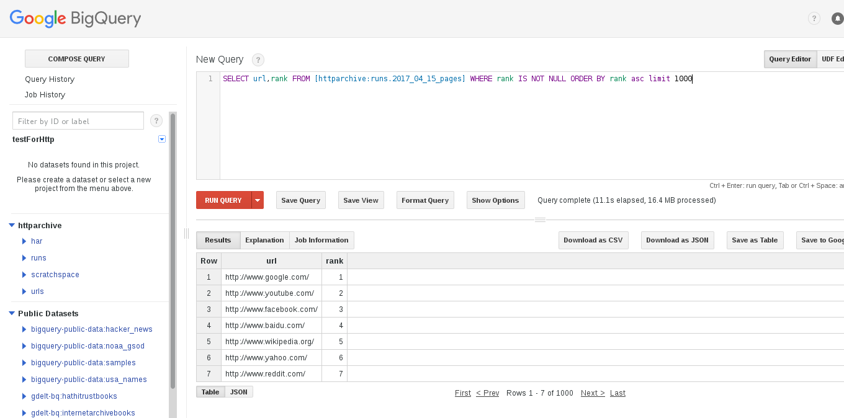844x418 pixels.
Task: Click the Filter by ID or label field
Action: tap(78, 121)
